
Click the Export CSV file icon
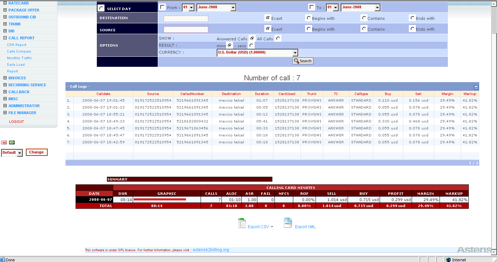pyautogui.click(x=242, y=223)
